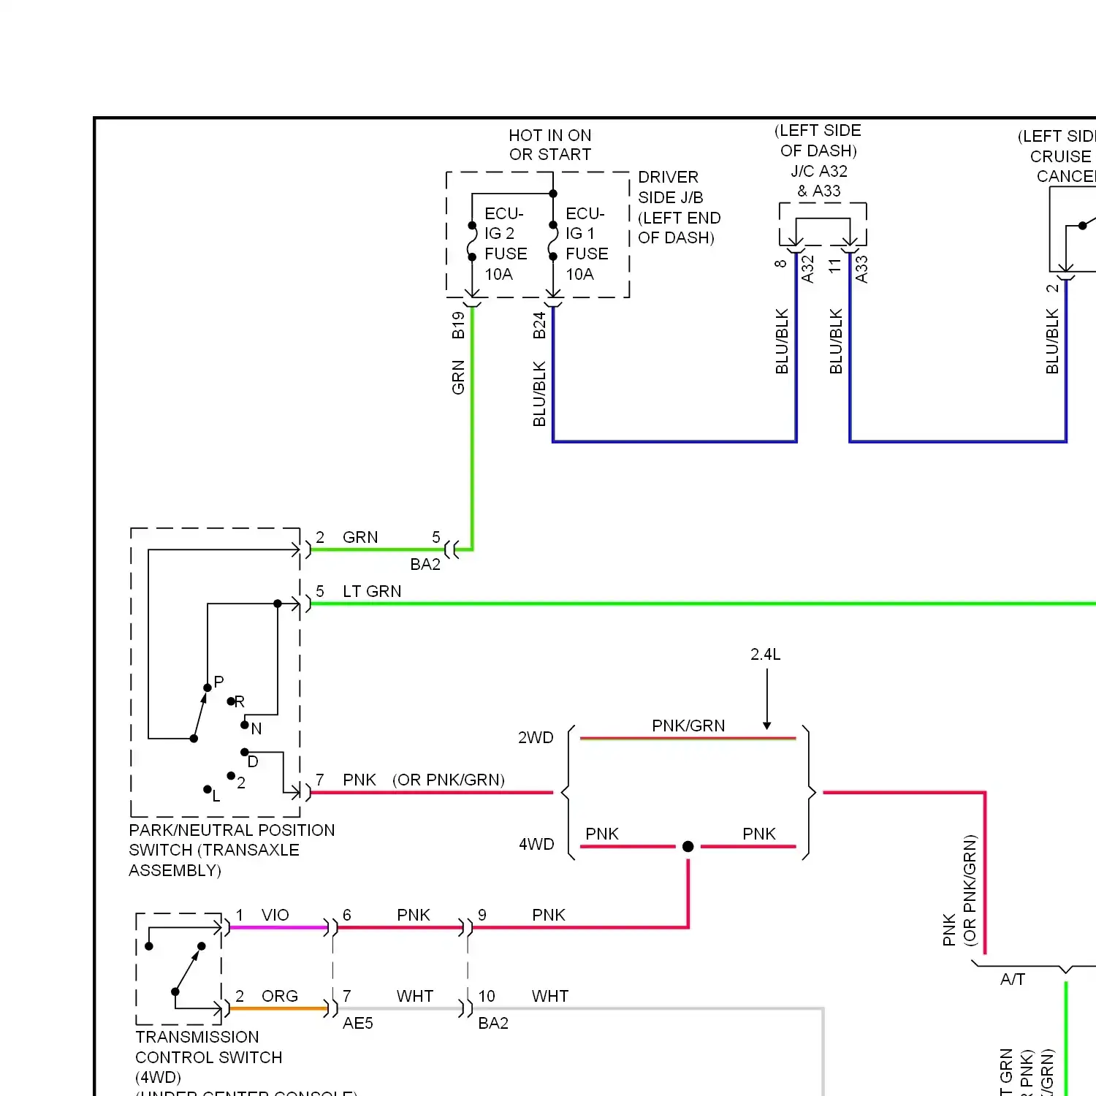Viewport: 1096px width, 1096px height.
Task: Click the PARK/NEUTRAL POSITION SWITCH caption
Action: click(x=232, y=850)
